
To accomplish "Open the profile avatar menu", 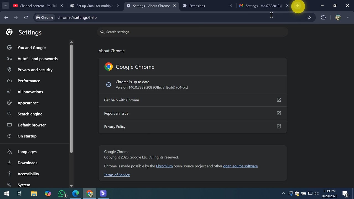I will (338, 17).
